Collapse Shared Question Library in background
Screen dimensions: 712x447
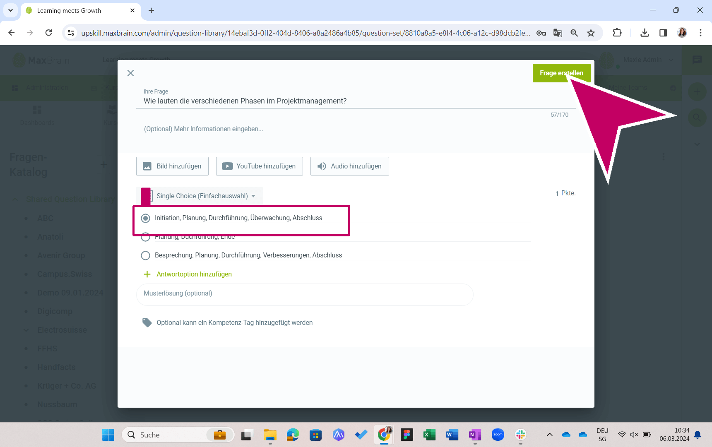tap(15, 199)
